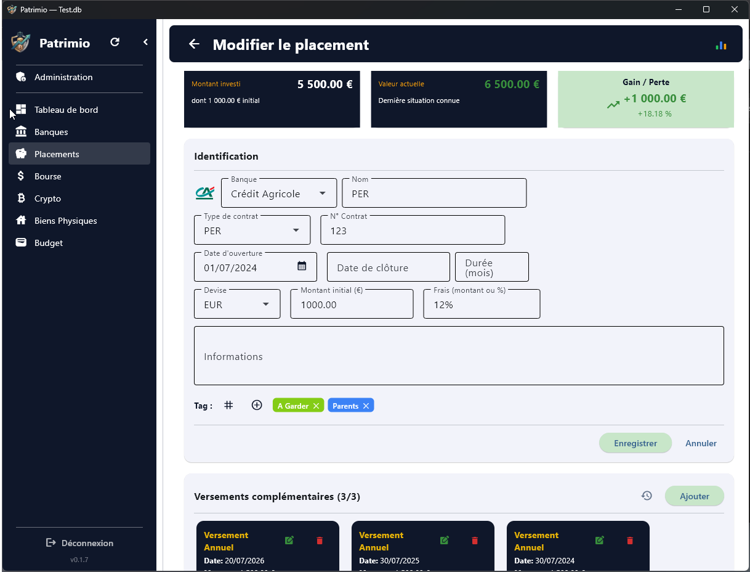Delete the versement dated 30/07/2024
This screenshot has width=750, height=572.
point(630,541)
